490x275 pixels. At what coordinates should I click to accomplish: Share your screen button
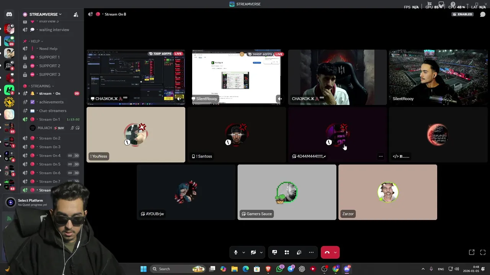pyautogui.click(x=274, y=252)
